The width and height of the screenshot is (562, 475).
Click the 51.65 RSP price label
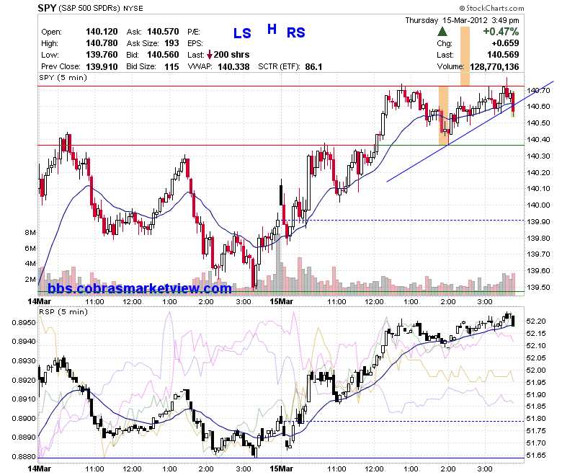(x=536, y=455)
